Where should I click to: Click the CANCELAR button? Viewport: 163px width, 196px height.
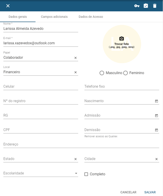click(128, 192)
